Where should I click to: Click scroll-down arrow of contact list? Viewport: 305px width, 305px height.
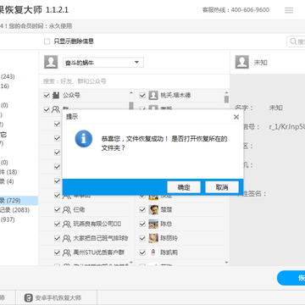(x=226, y=263)
